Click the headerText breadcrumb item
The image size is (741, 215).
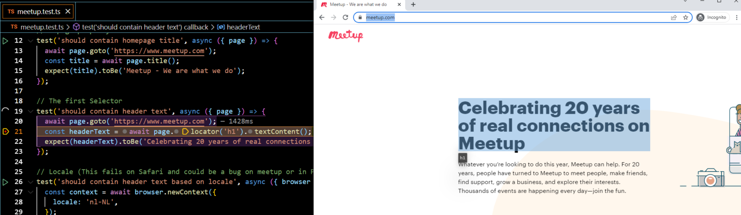point(239,27)
